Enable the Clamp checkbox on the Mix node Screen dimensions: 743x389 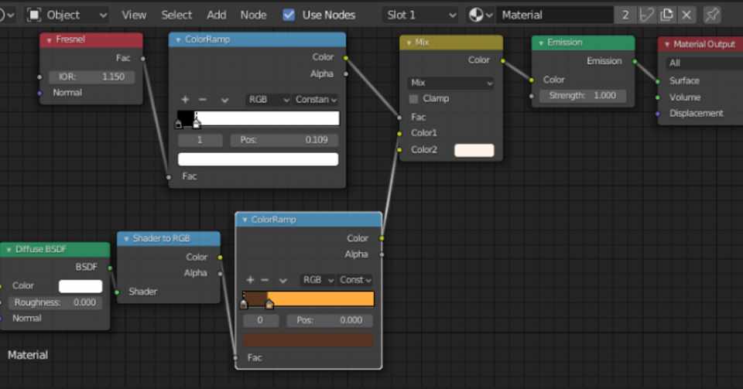[x=413, y=99]
